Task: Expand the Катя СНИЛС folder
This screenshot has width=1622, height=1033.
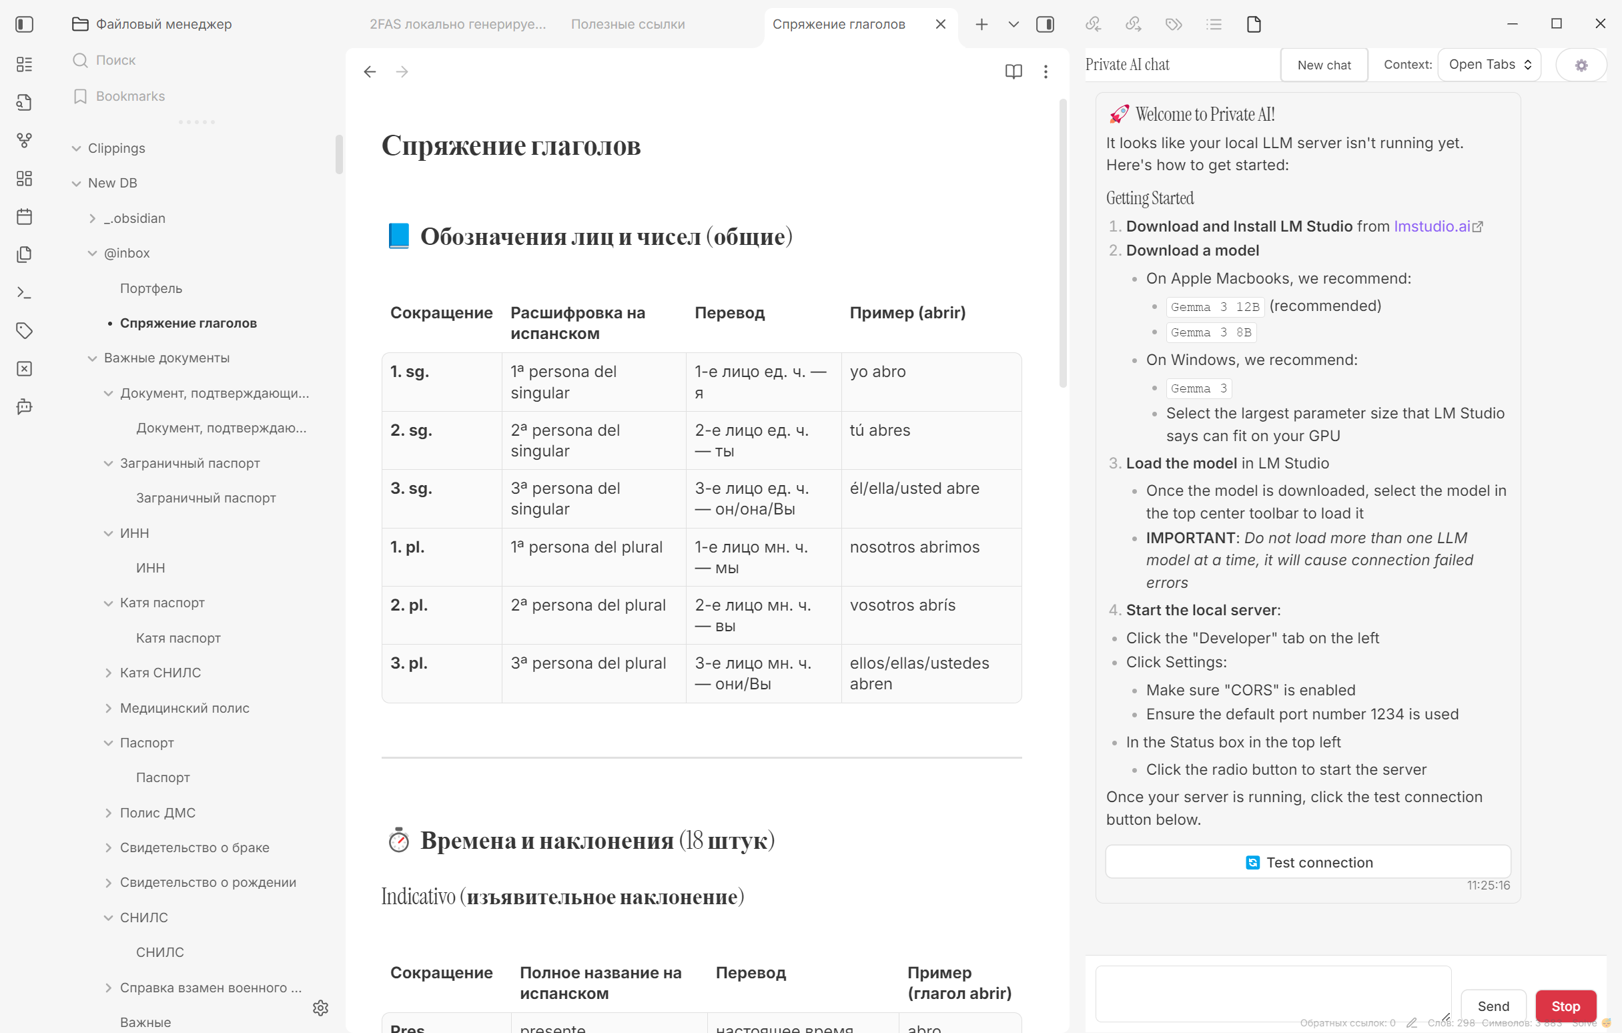Action: tap(109, 673)
